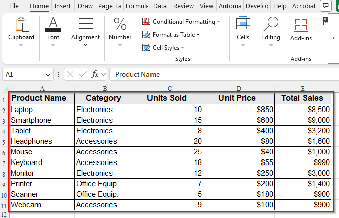Expand the Font dropdown arrow
This screenshot has width=339, height=218.
coord(53,45)
